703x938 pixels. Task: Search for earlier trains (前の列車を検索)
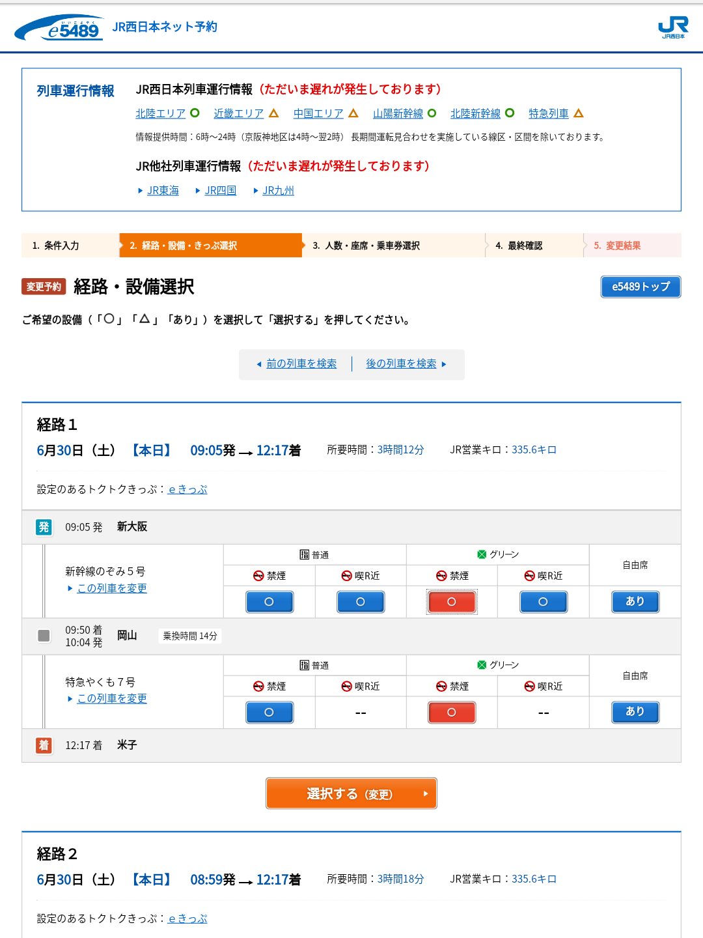pos(301,363)
